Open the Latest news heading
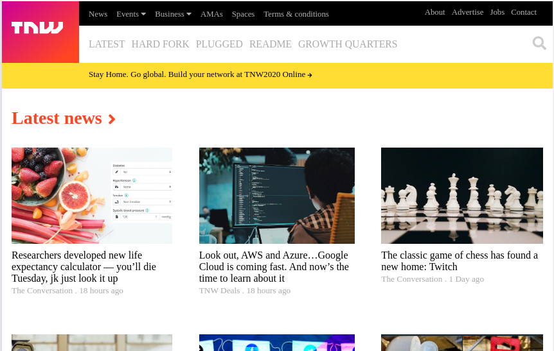Viewport: 554px width, 351px height. 57,119
